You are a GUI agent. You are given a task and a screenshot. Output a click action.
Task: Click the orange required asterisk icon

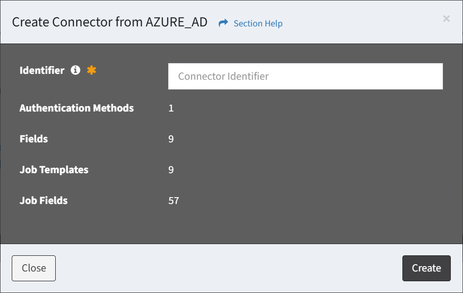click(91, 70)
